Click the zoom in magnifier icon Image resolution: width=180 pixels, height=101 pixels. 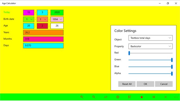coord(82,97)
